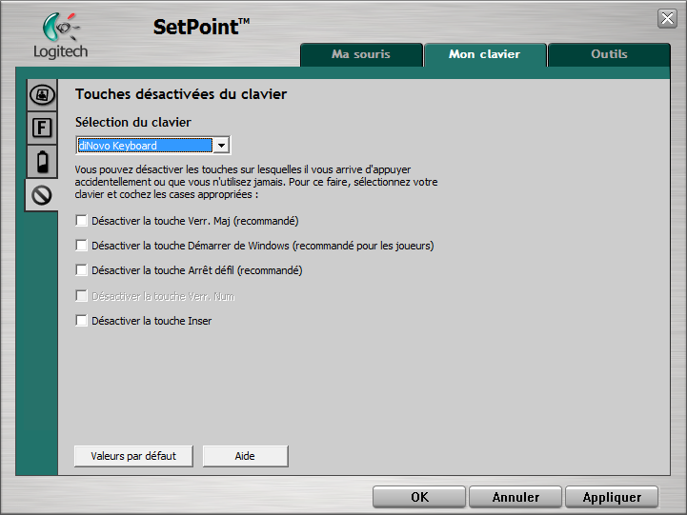This screenshot has width=687, height=515.
Task: Switch to the Outils tab
Action: click(609, 54)
